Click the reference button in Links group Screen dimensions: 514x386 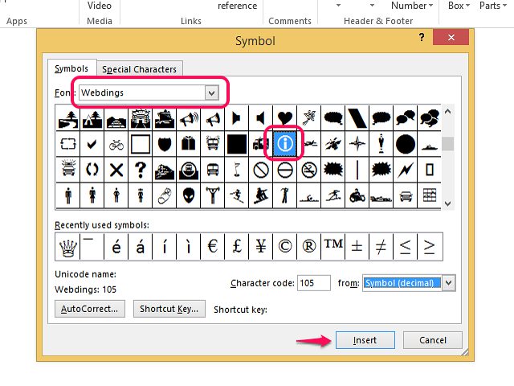pos(238,6)
